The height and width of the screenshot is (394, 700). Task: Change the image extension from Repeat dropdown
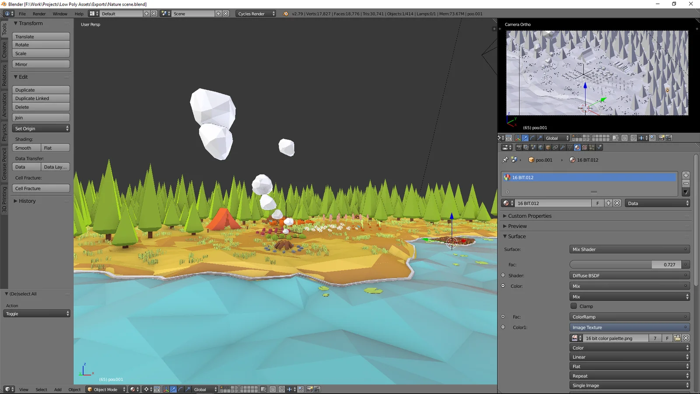629,376
